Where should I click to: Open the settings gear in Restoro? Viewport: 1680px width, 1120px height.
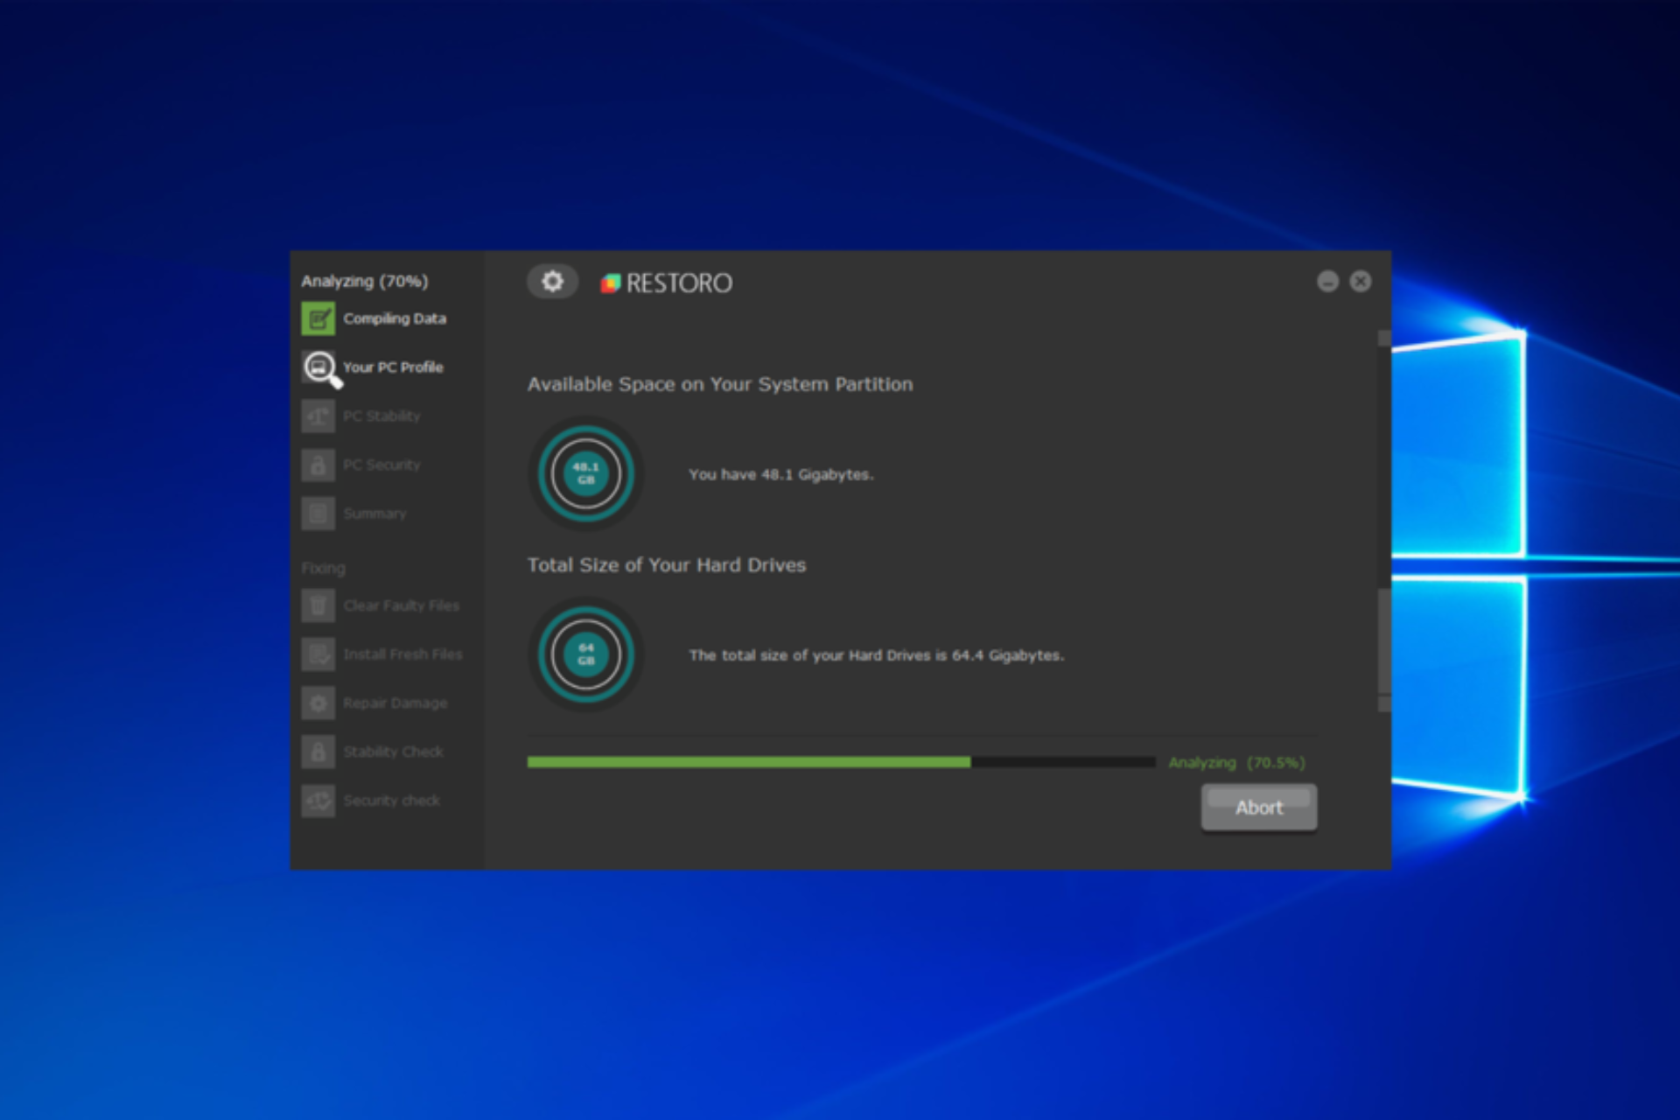pos(552,282)
